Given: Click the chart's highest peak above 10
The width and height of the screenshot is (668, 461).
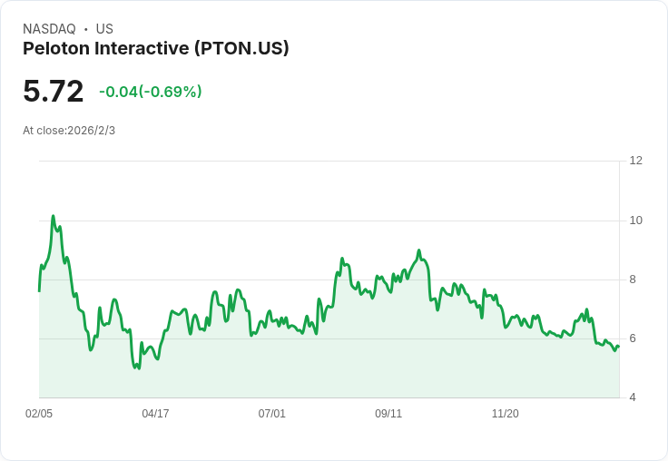Looking at the screenshot, I should coord(53,216).
